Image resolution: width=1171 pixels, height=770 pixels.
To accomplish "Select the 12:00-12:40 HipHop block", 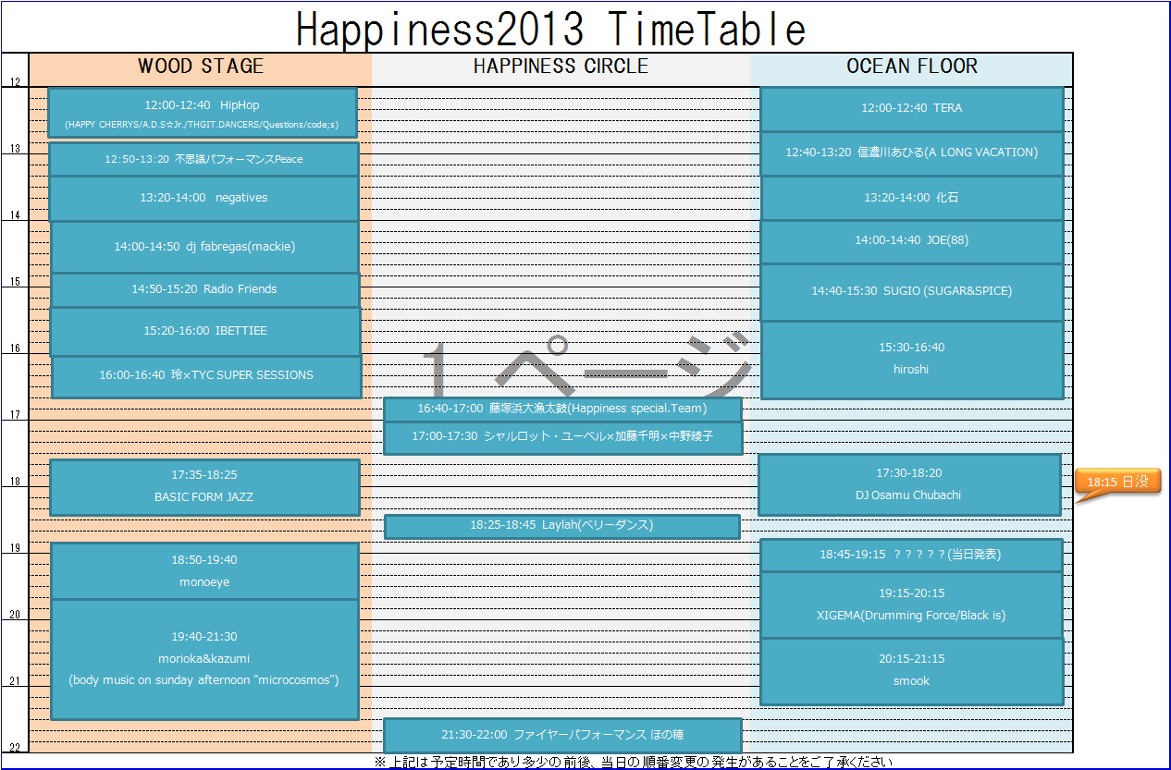I will click(x=203, y=114).
